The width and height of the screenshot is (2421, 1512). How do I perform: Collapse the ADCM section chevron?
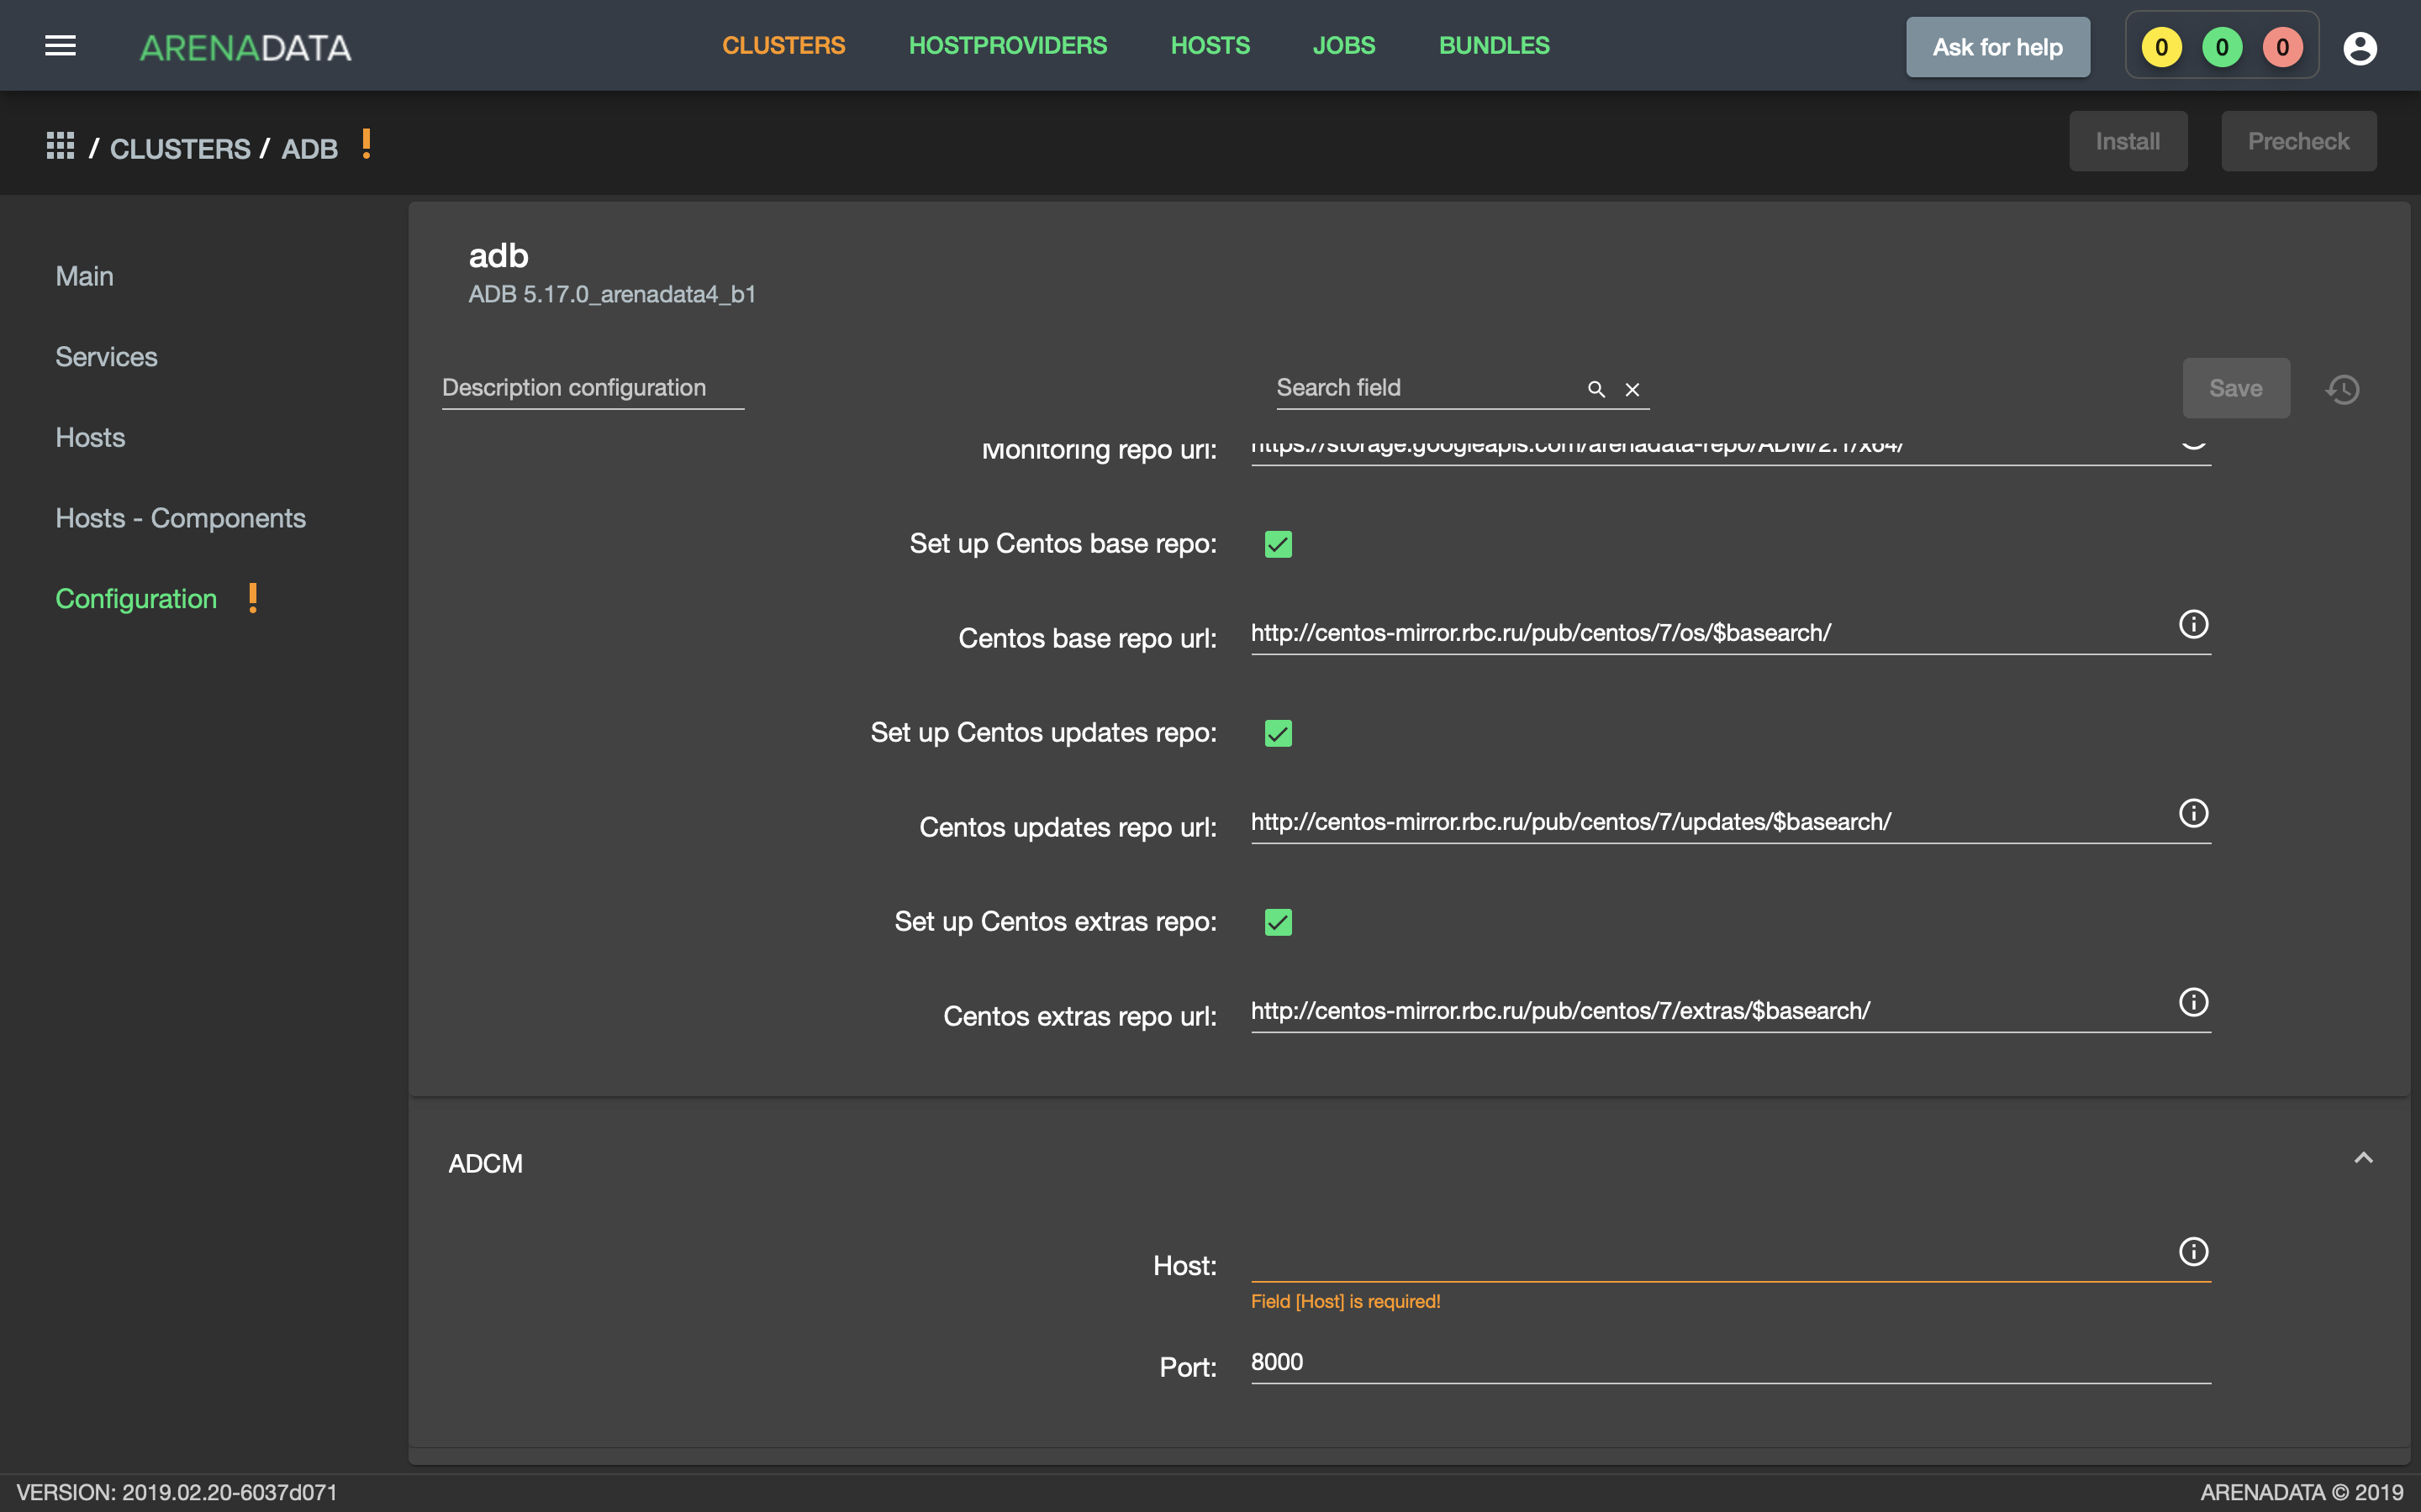(x=2363, y=1158)
